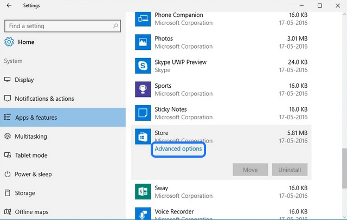
Task: Click the Sports trophy icon
Action: point(143,89)
